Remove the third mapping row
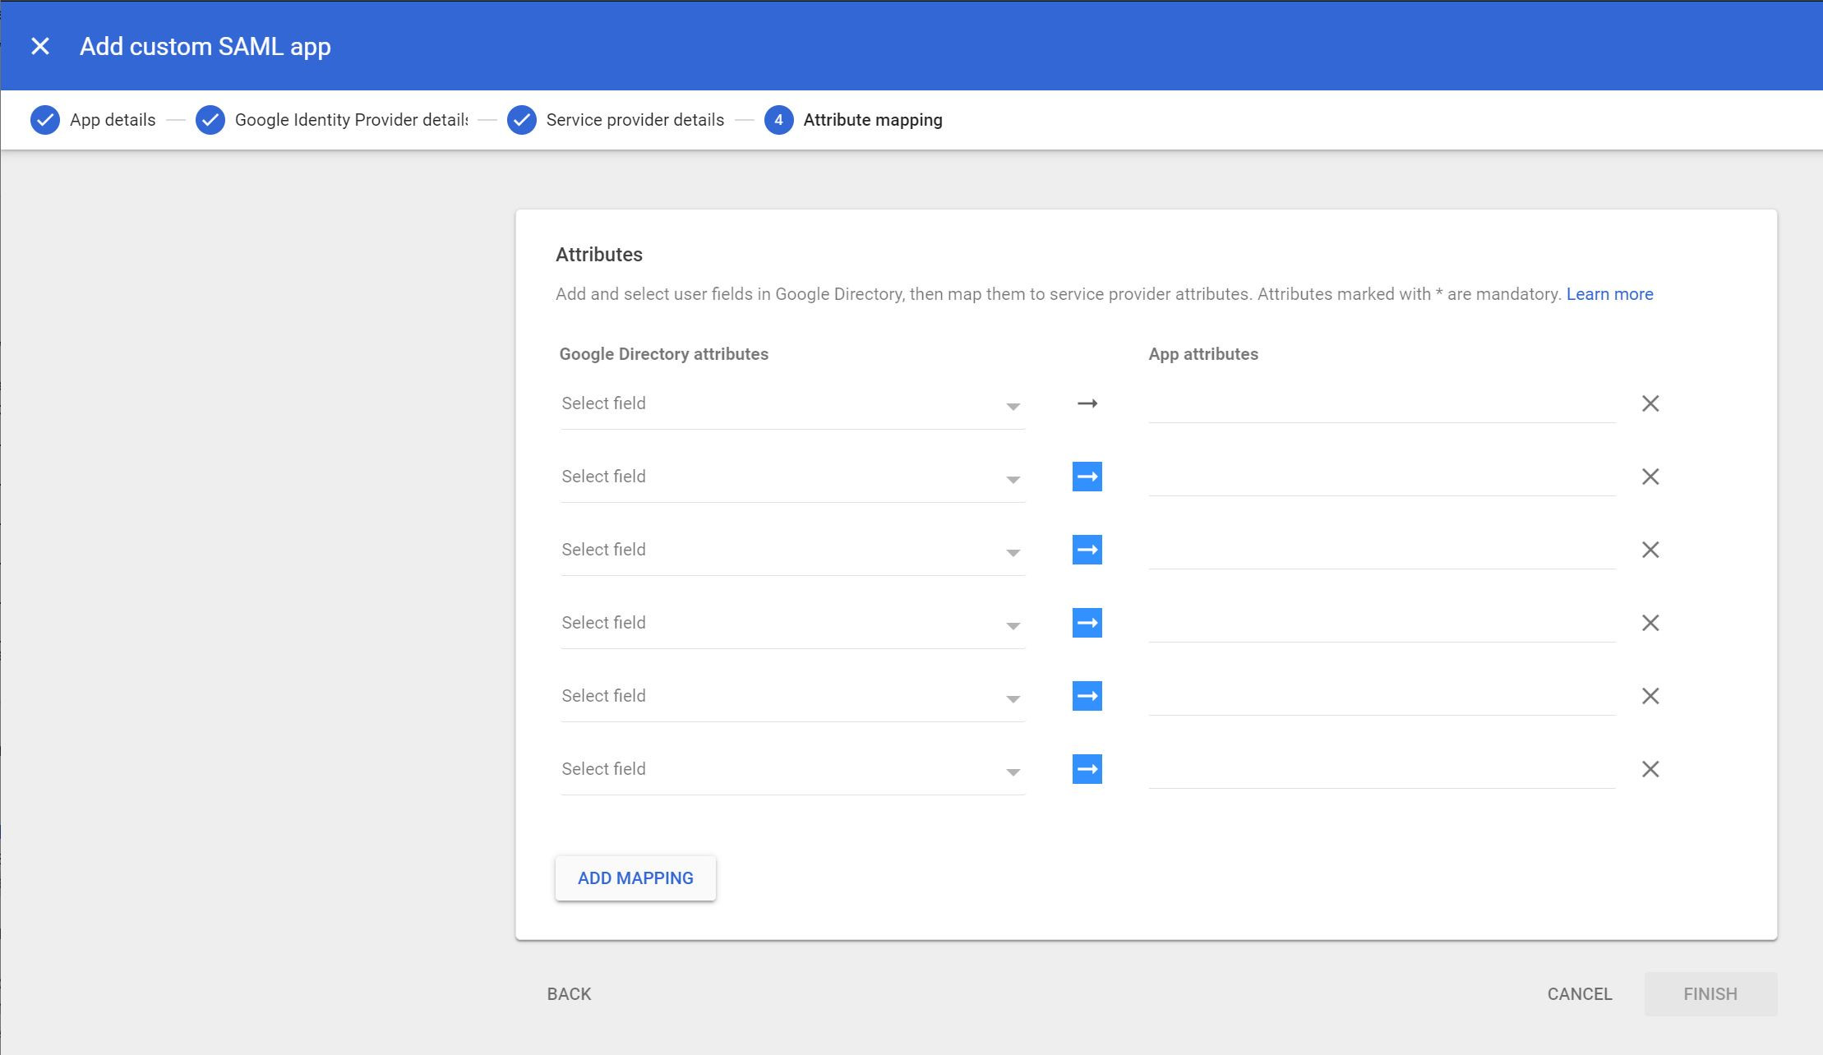The image size is (1823, 1055). coord(1650,550)
